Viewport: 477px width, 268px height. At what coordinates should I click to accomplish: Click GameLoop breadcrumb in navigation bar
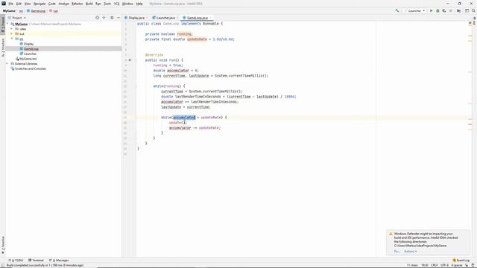tap(37, 10)
